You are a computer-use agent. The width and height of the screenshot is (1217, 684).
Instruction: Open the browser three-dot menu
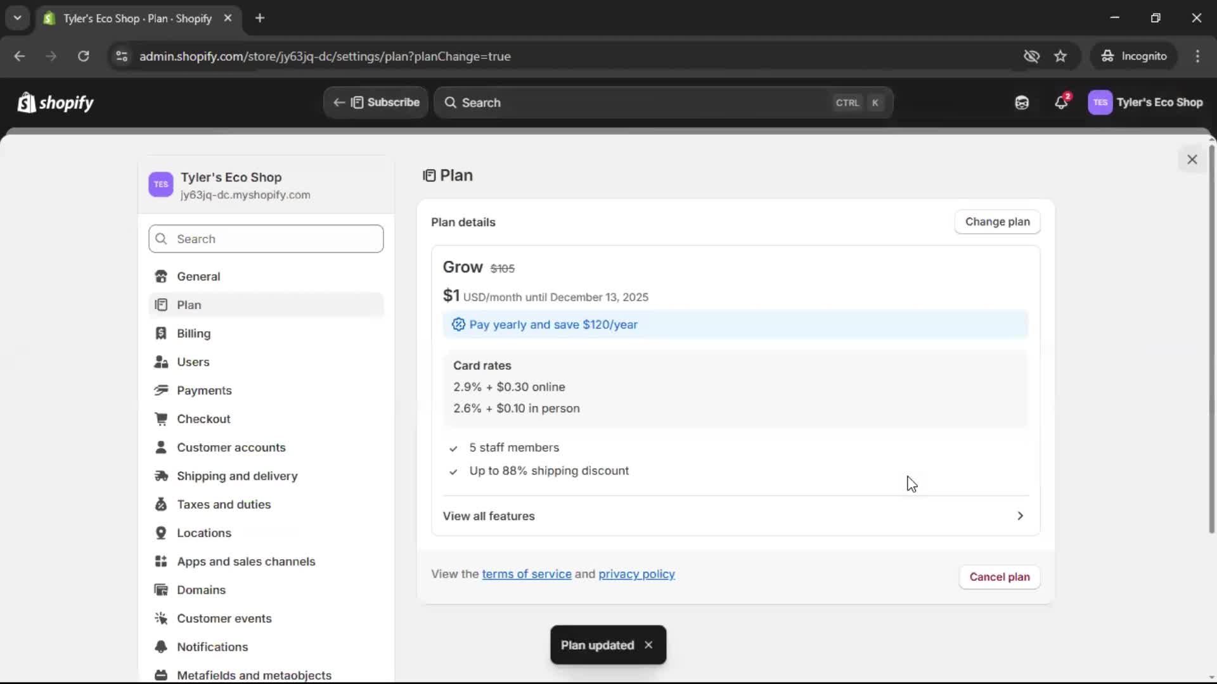pyautogui.click(x=1197, y=56)
